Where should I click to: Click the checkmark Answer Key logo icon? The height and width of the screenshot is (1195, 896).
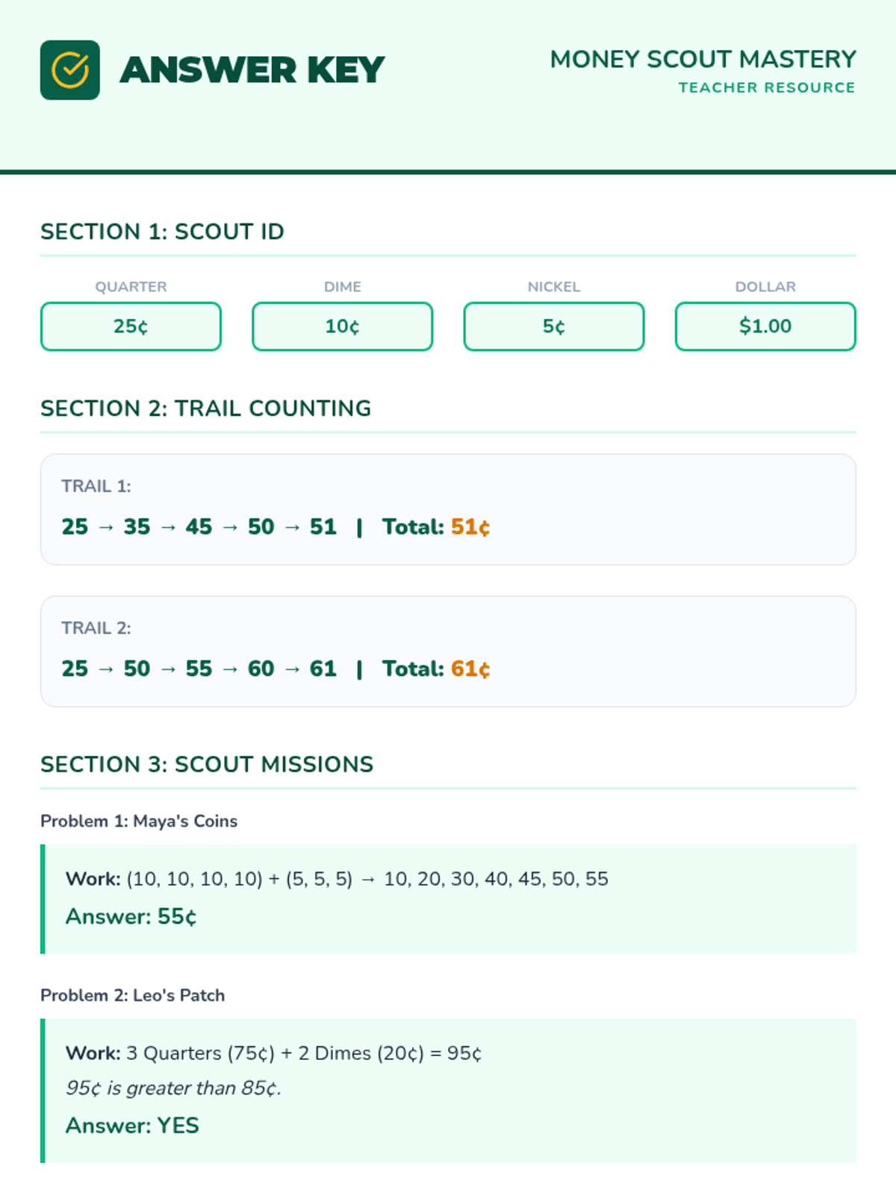(70, 70)
